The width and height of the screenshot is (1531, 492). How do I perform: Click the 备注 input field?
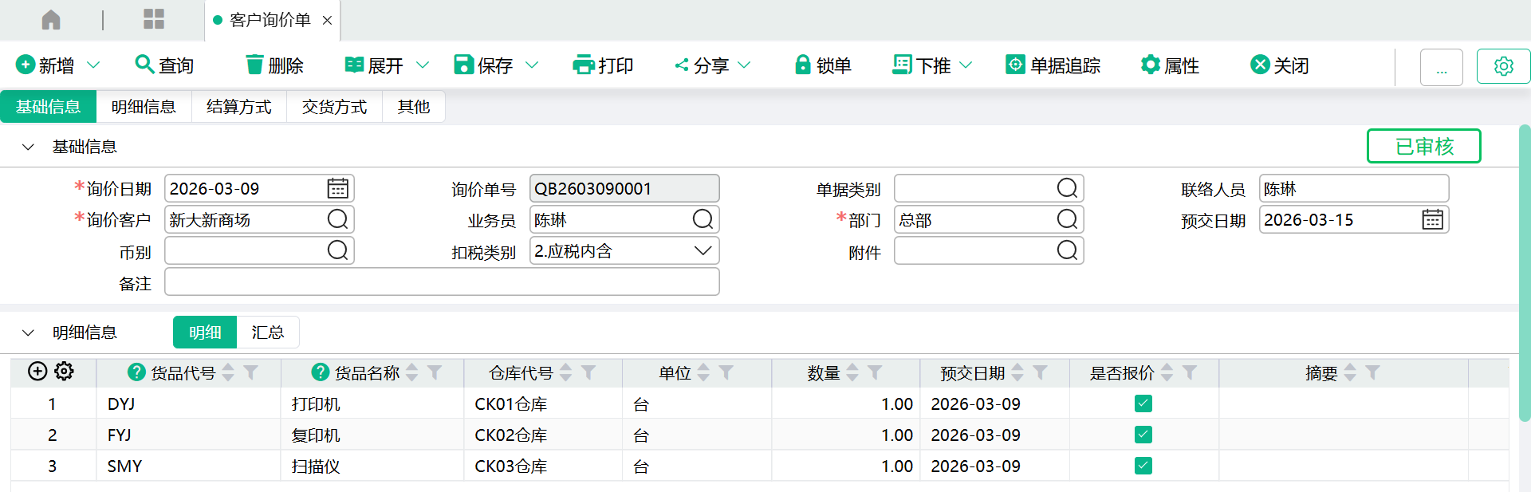click(x=442, y=282)
